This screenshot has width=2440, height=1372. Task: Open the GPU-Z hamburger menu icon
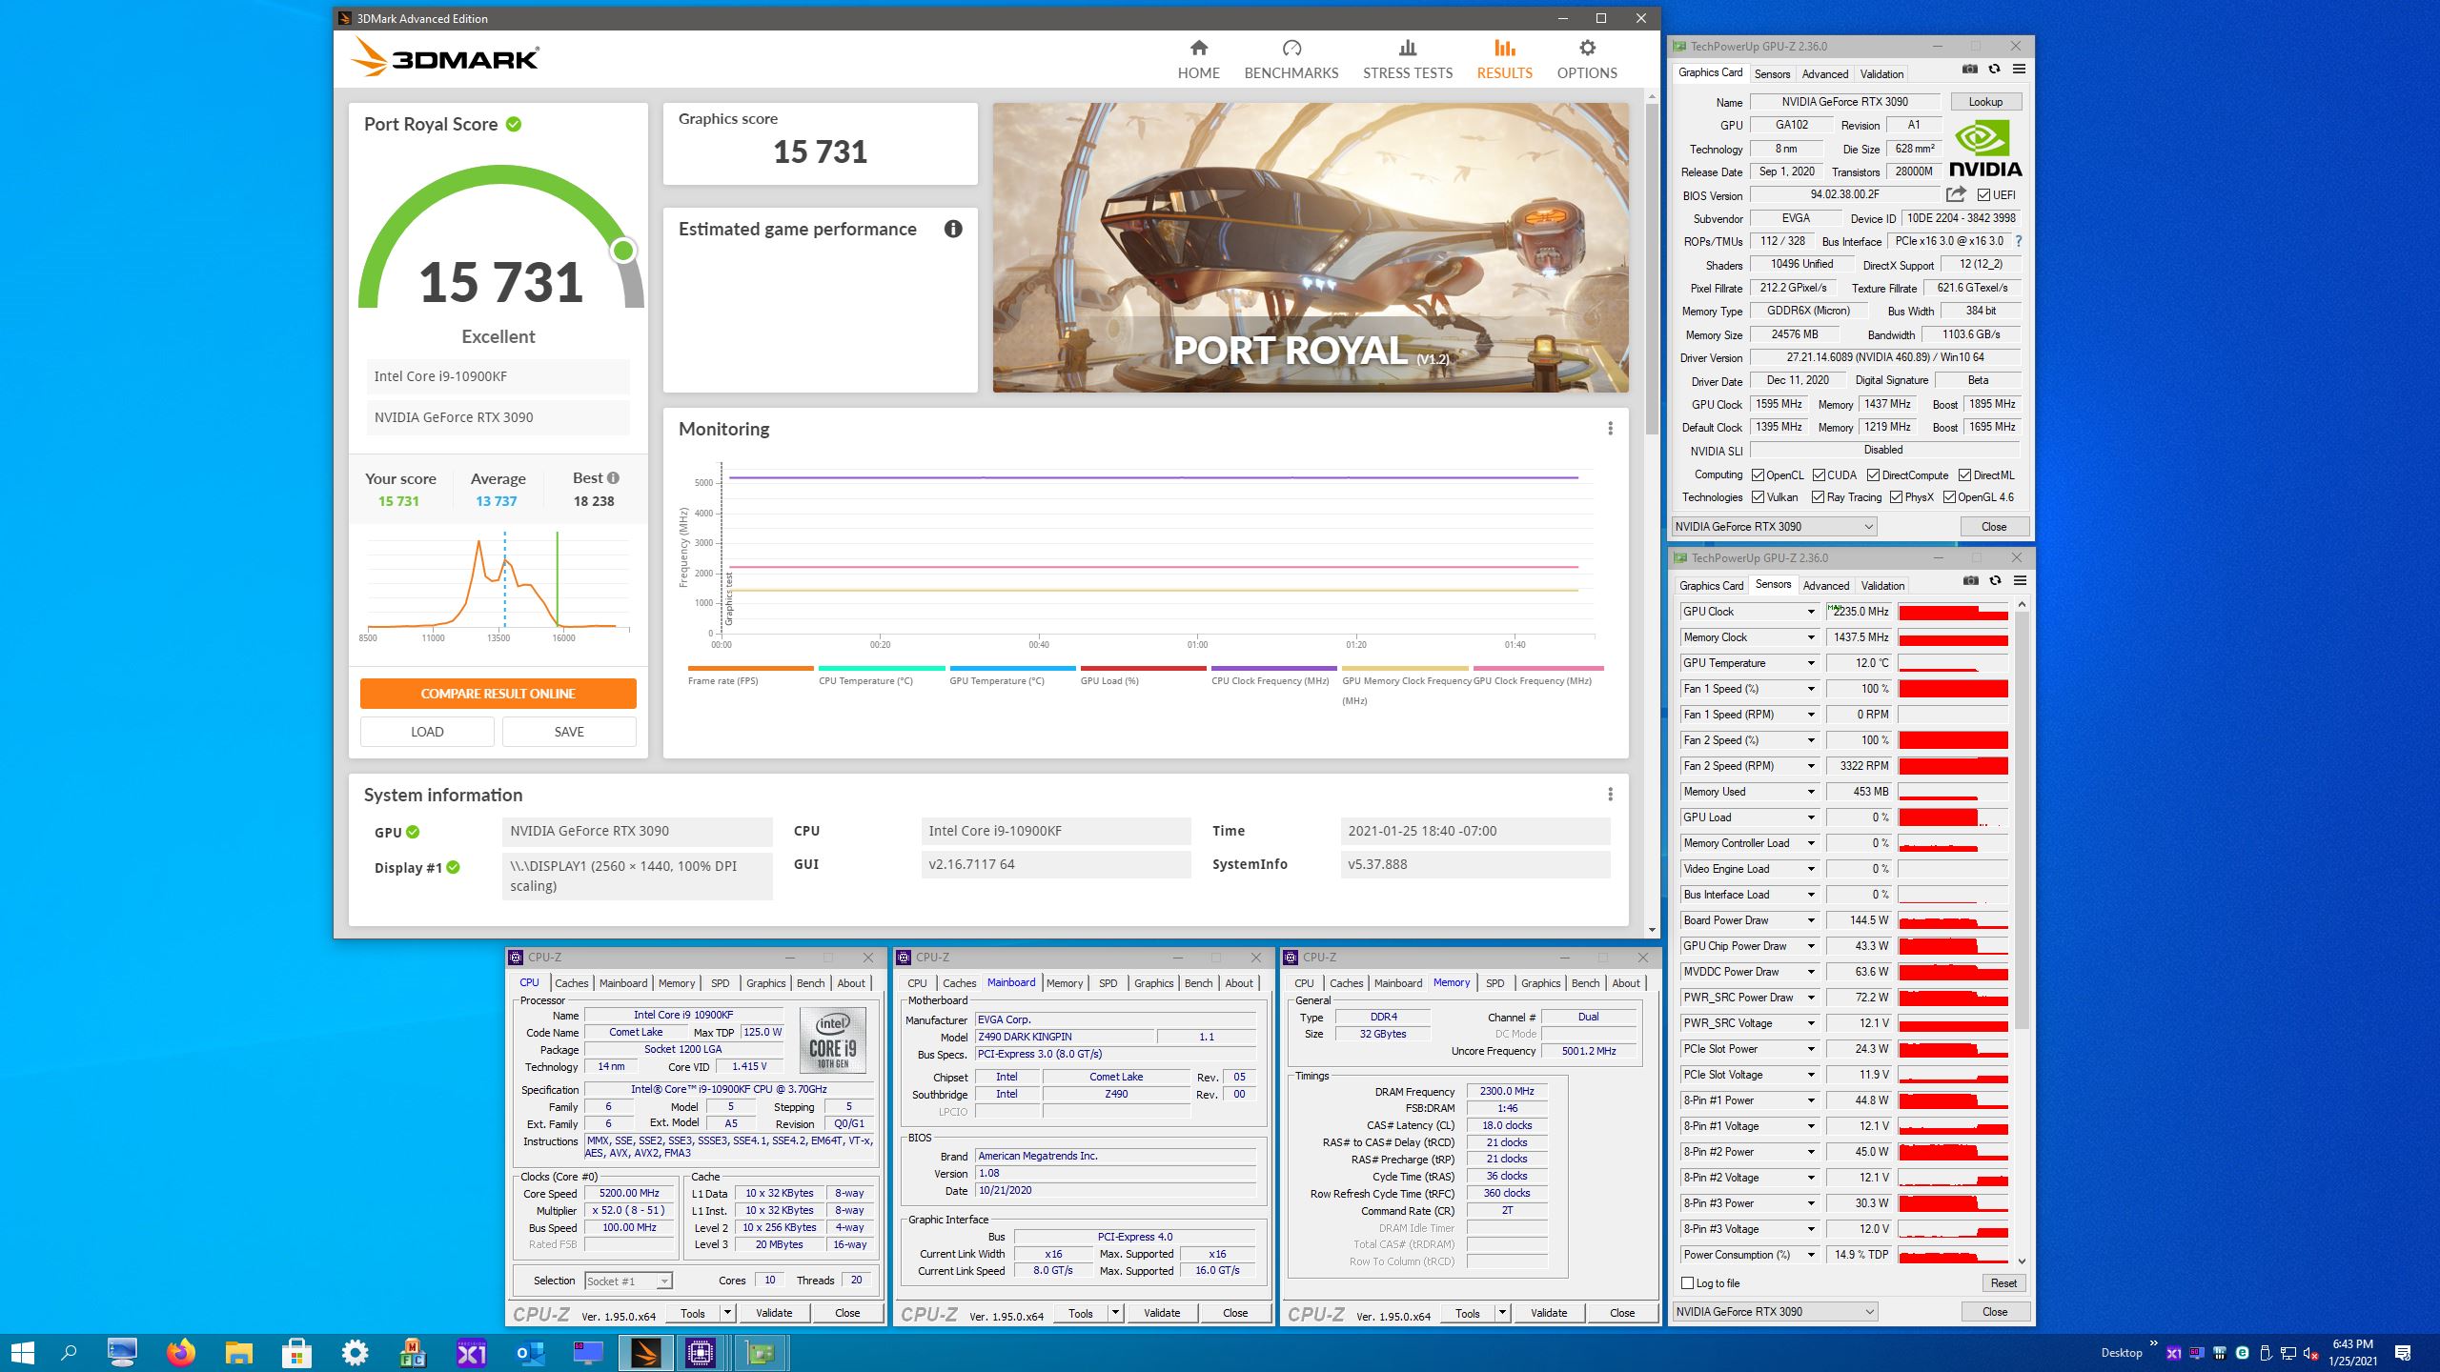click(2019, 70)
